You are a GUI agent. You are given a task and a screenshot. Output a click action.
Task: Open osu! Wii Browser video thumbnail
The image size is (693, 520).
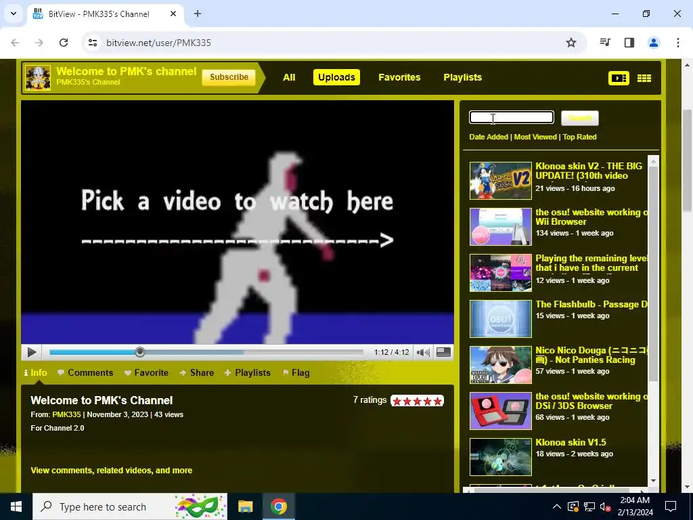pyautogui.click(x=500, y=226)
